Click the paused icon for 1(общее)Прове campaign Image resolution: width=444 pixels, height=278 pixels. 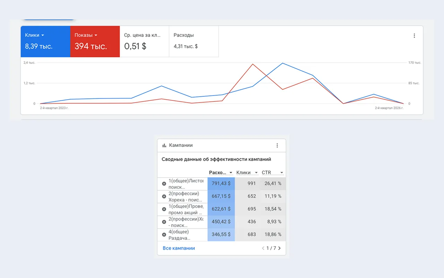[x=164, y=209]
